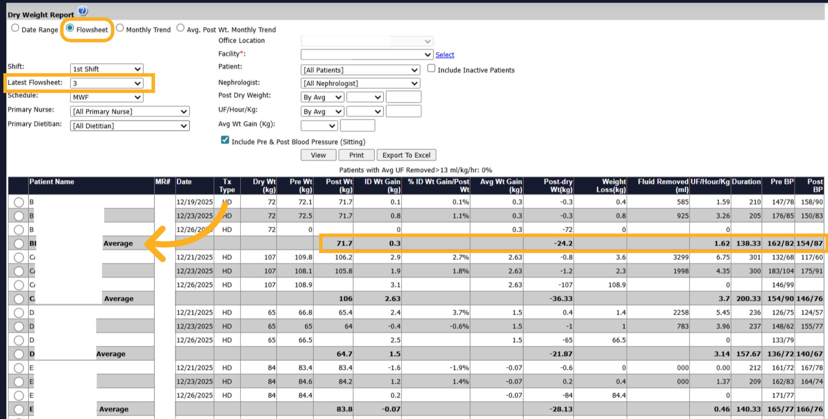Uncheck Include Pre & Post Blood Pressure
The height and width of the screenshot is (419, 828).
225,140
